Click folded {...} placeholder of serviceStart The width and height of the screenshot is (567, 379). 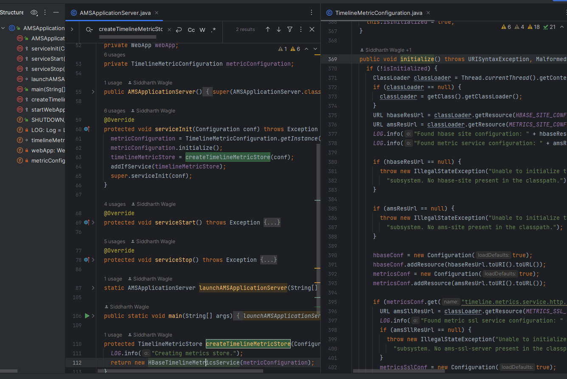tap(272, 222)
